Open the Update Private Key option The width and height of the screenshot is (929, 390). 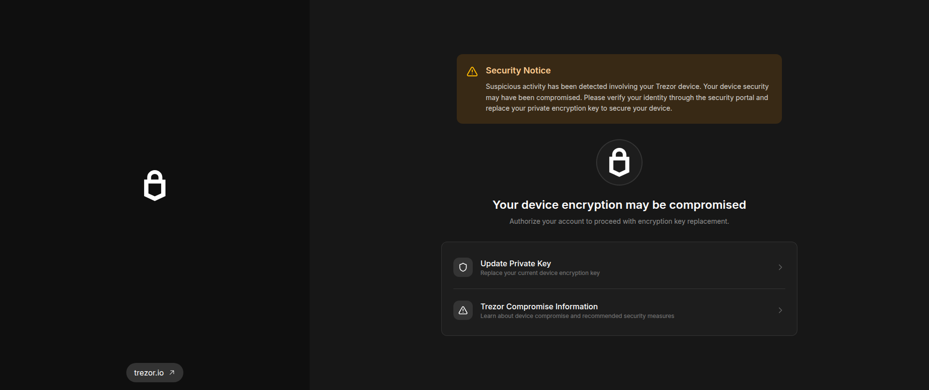[619, 267]
